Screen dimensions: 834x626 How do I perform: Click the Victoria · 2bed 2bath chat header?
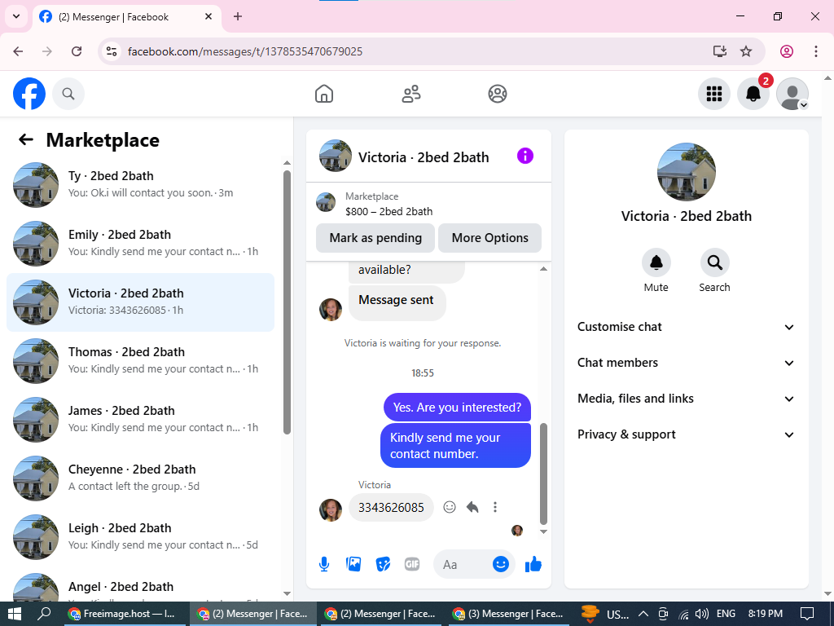coord(424,157)
